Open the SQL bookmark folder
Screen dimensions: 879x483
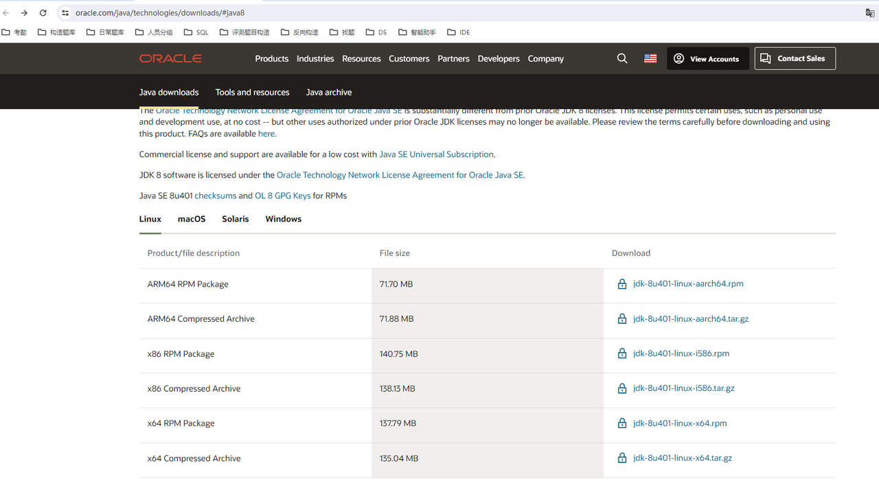(x=196, y=32)
